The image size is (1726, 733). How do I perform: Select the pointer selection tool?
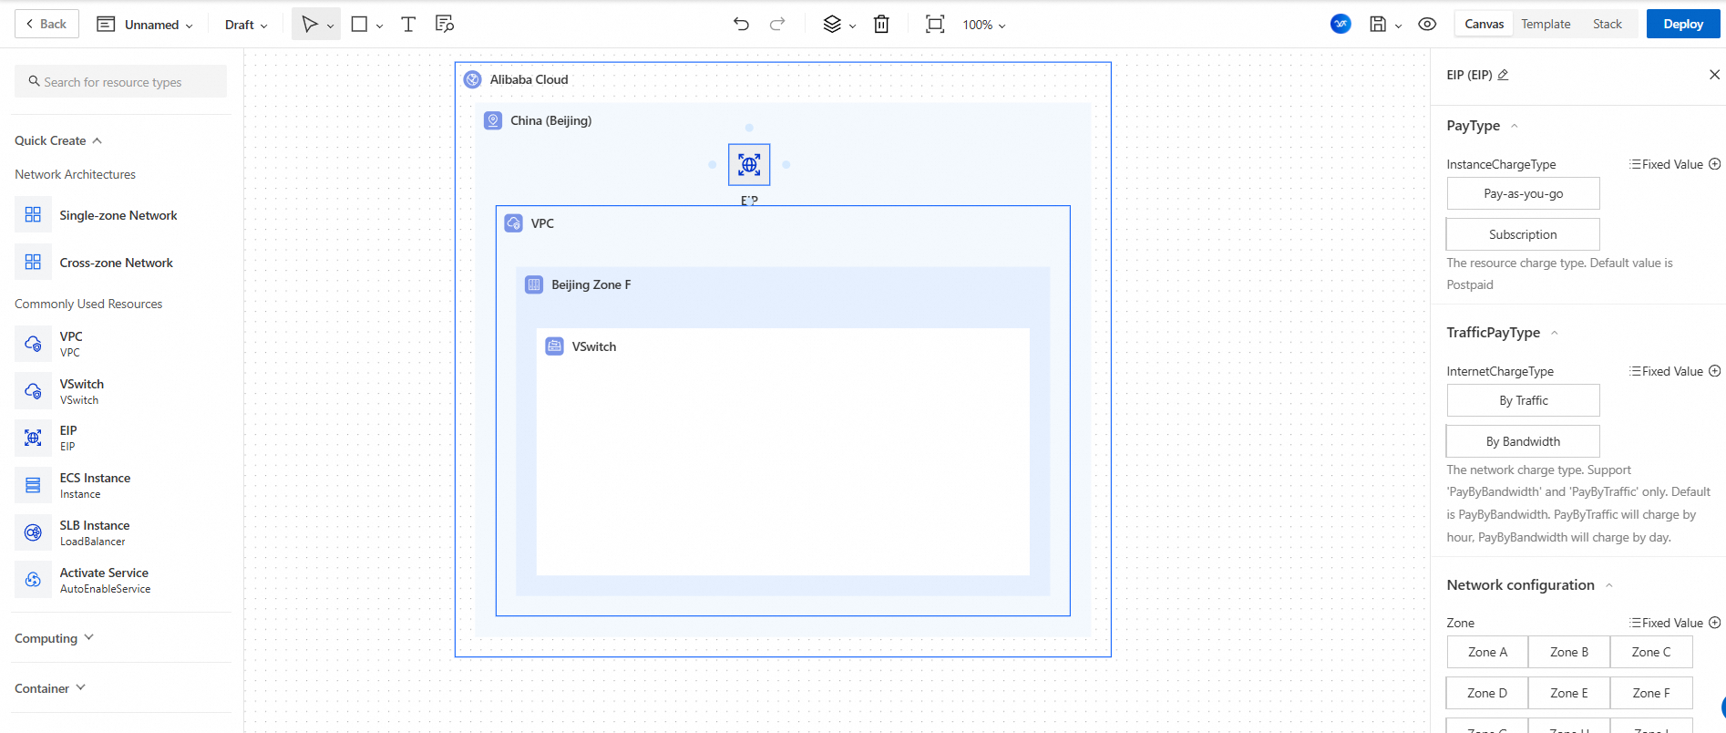(310, 25)
